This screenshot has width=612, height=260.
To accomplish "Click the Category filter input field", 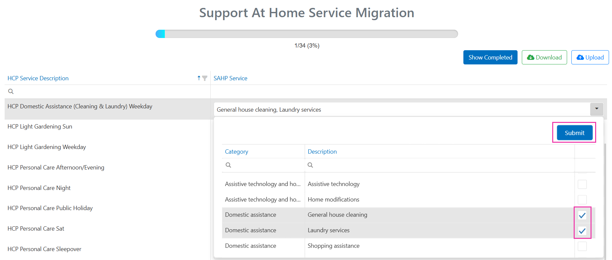I will click(263, 165).
